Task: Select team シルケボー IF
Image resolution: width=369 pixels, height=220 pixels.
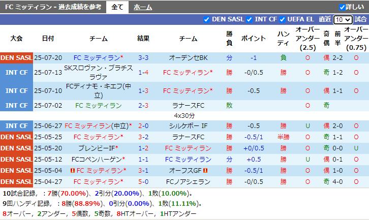Action: [188, 126]
